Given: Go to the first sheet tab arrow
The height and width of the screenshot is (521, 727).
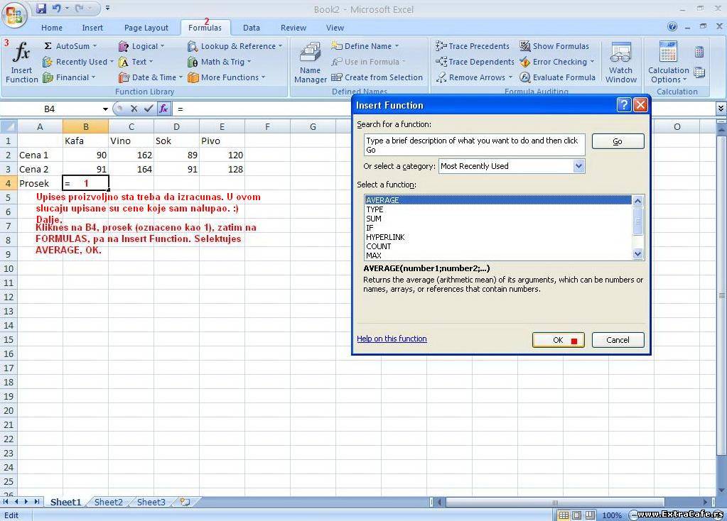Looking at the screenshot, I should (6, 502).
